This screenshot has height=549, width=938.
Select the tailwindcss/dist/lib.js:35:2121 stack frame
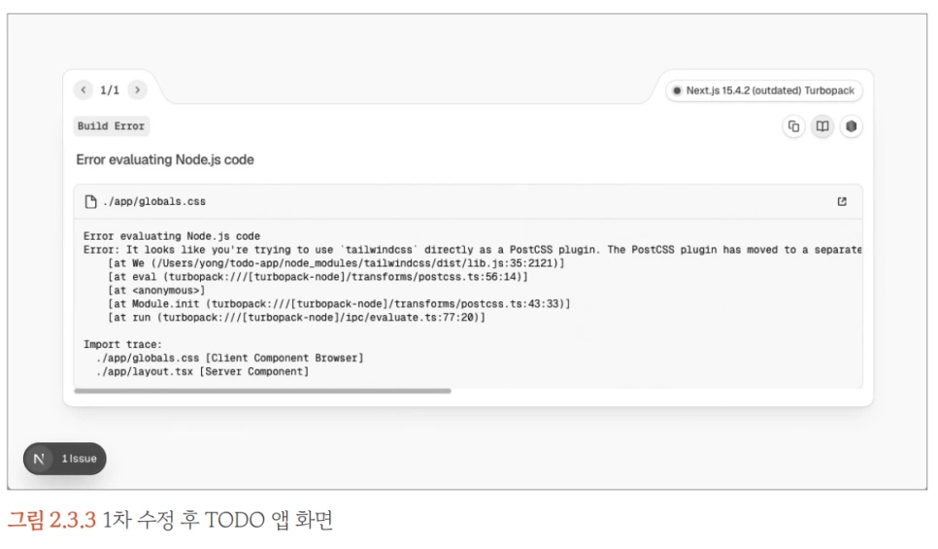[x=336, y=262]
